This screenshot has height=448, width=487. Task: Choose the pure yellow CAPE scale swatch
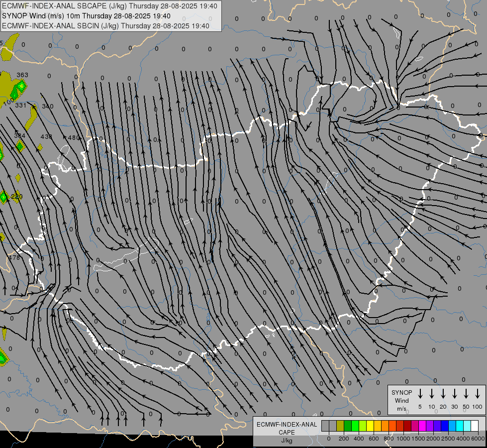pos(370,426)
